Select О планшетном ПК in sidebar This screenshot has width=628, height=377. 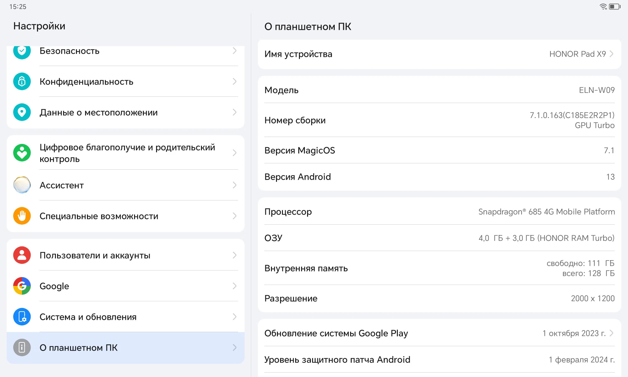click(x=126, y=347)
